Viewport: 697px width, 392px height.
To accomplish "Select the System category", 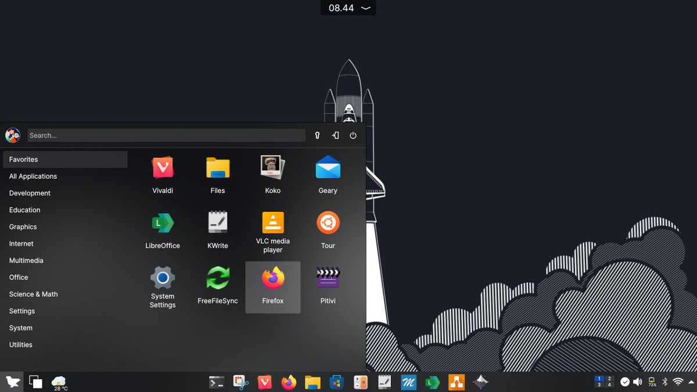I will (65, 328).
